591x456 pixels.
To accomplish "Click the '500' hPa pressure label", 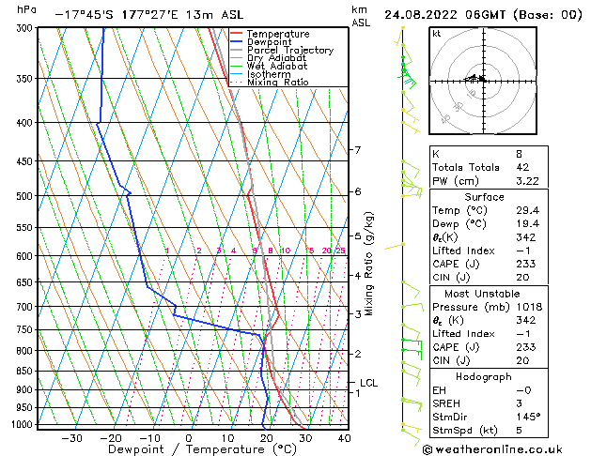I will (x=25, y=196).
